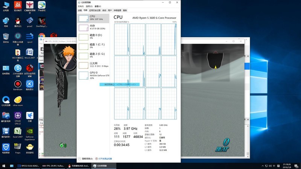The height and width of the screenshot is (169, 301).
Task: Open Word 2007 desktop shortcut
Action: pos(30,52)
